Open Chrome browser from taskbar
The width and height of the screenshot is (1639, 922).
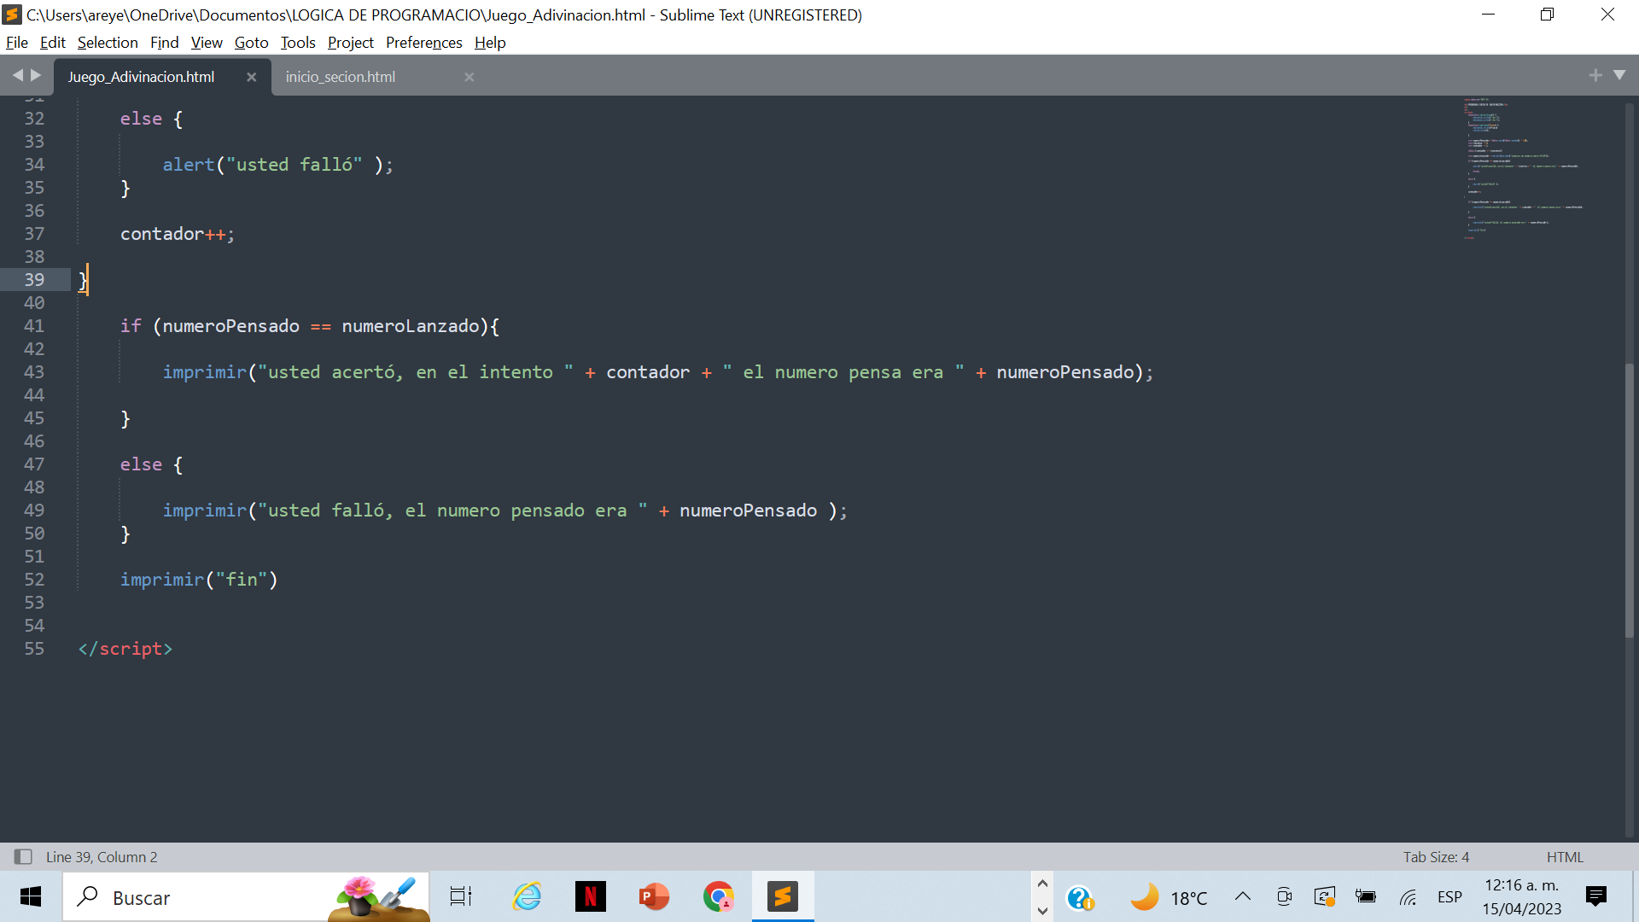tap(720, 897)
